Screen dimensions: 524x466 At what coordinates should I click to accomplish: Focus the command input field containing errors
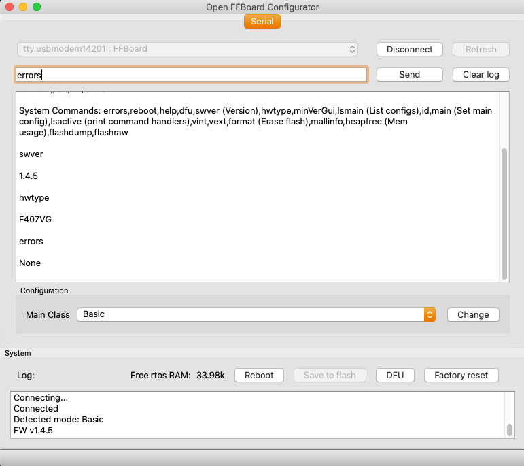tap(191, 75)
